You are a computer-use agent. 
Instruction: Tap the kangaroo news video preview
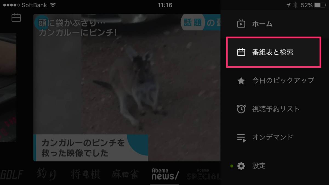coord(127,88)
